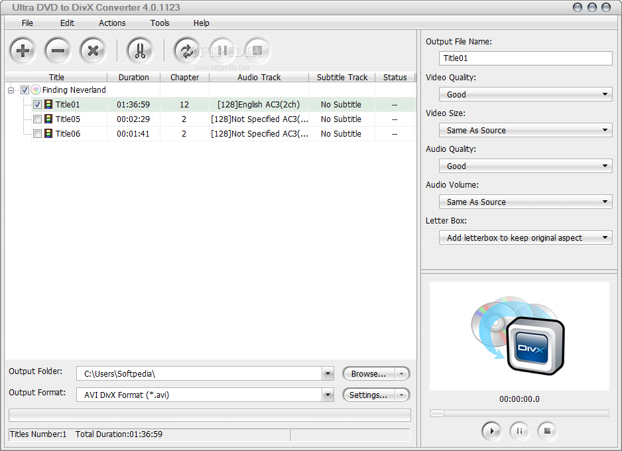Open the Edit menu
The height and width of the screenshot is (451, 622).
(67, 23)
